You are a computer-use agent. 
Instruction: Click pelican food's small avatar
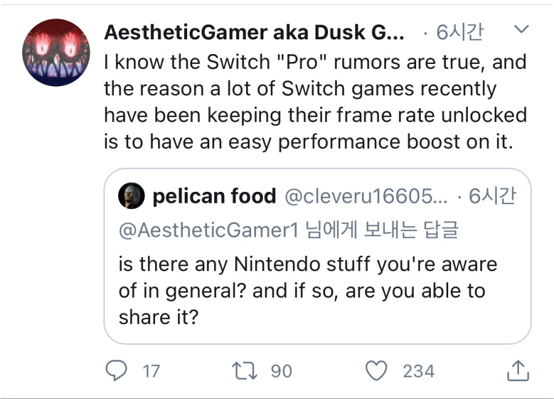(134, 196)
